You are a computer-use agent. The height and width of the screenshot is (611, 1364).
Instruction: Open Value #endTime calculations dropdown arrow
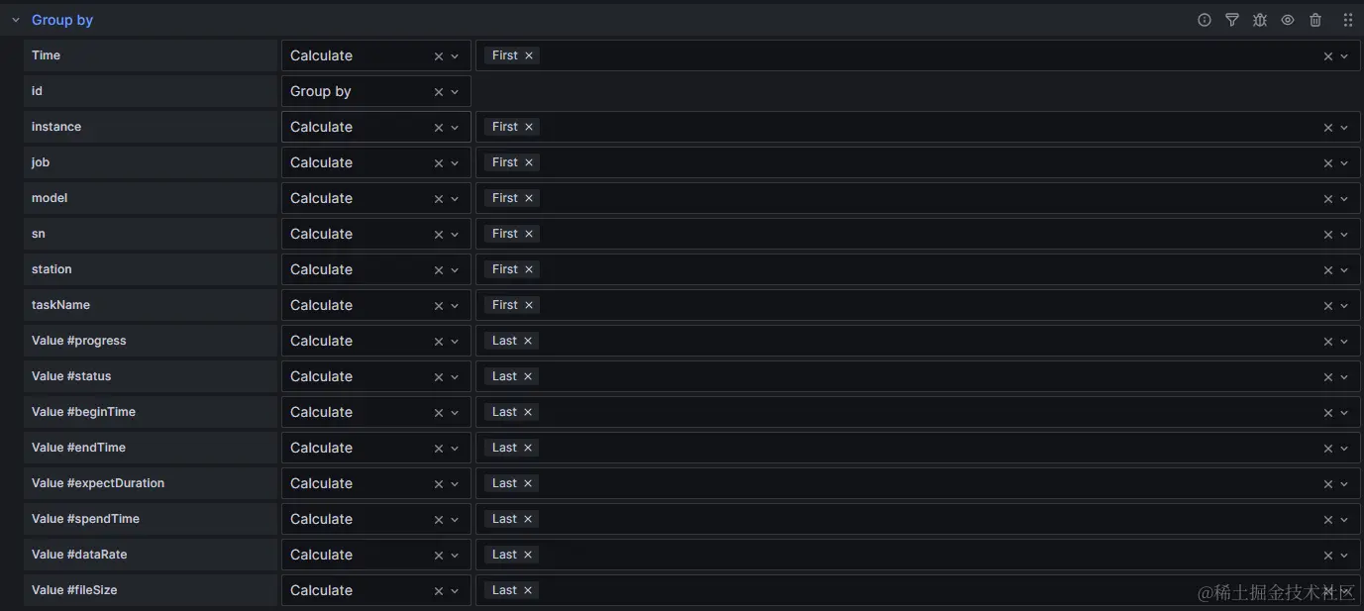point(1344,449)
